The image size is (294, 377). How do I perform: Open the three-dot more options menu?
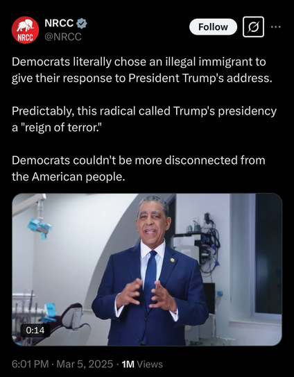pos(275,27)
